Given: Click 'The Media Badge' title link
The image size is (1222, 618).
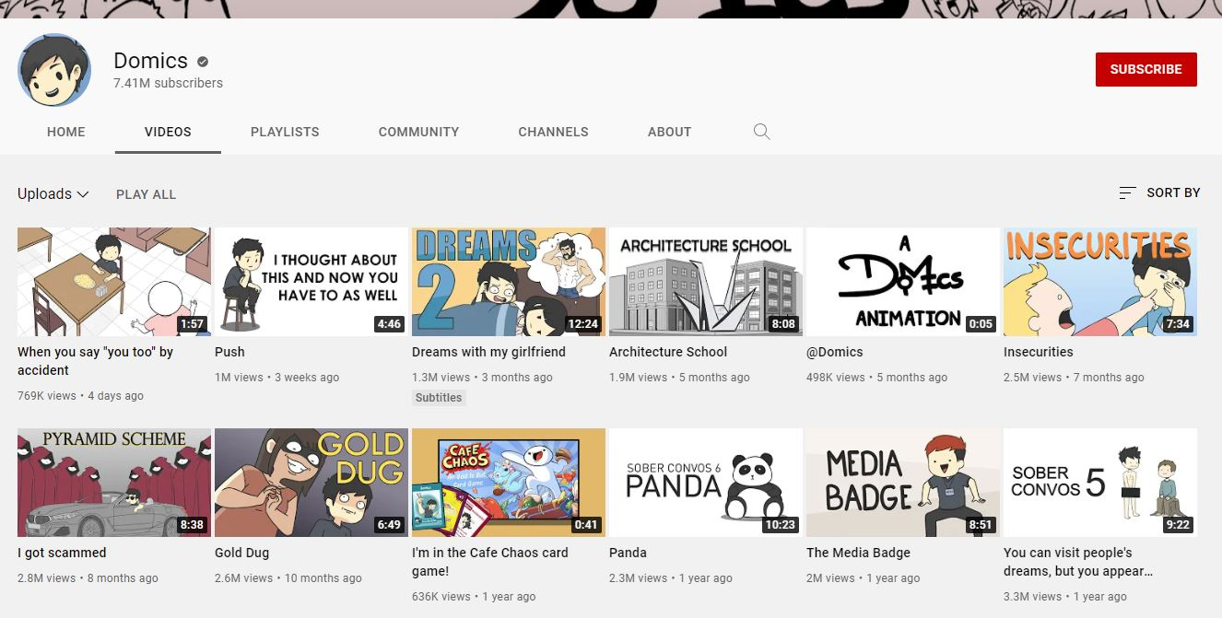Looking at the screenshot, I should 858,553.
